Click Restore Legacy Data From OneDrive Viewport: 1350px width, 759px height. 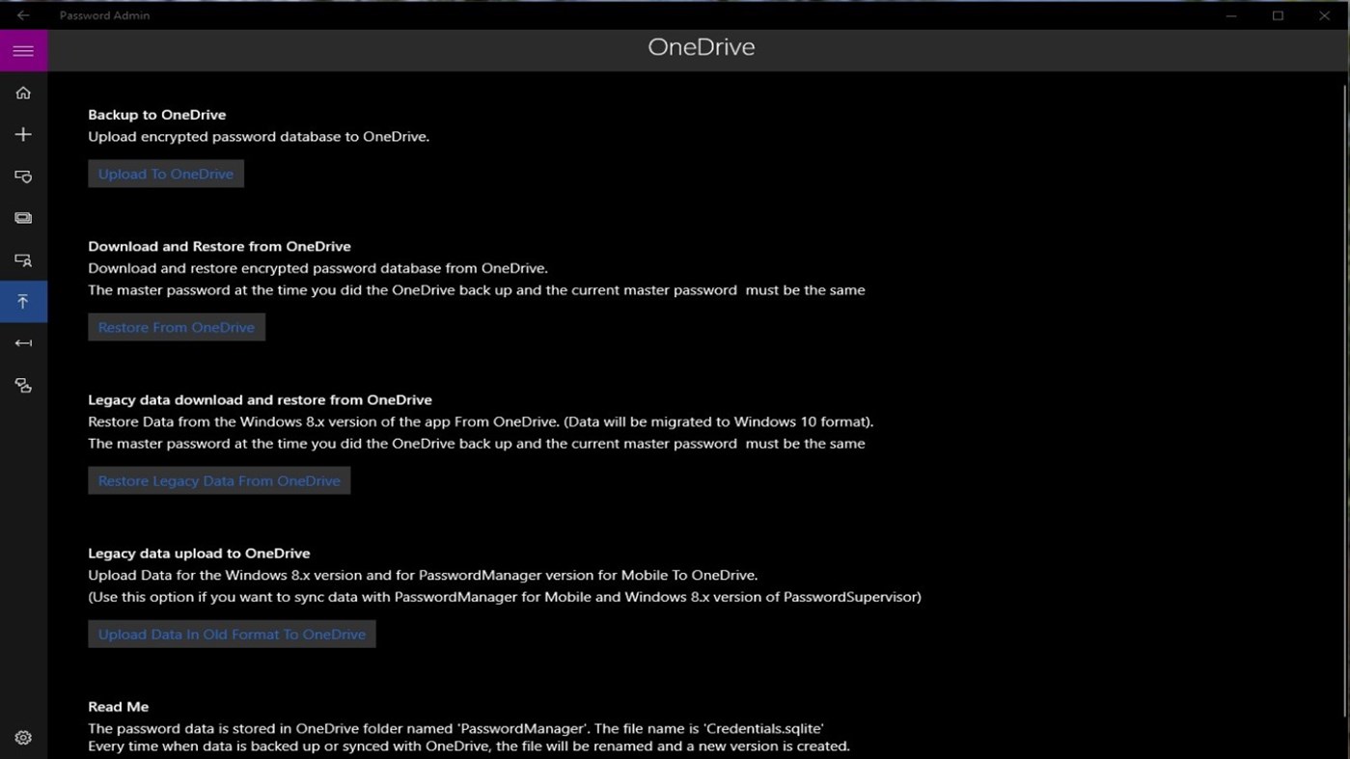click(218, 479)
